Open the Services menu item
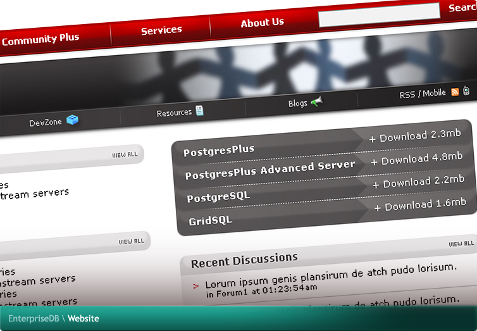This screenshot has height=331, width=477. click(x=161, y=30)
